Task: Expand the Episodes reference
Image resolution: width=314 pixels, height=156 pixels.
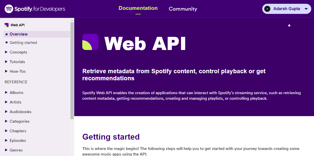Action: tap(18, 141)
